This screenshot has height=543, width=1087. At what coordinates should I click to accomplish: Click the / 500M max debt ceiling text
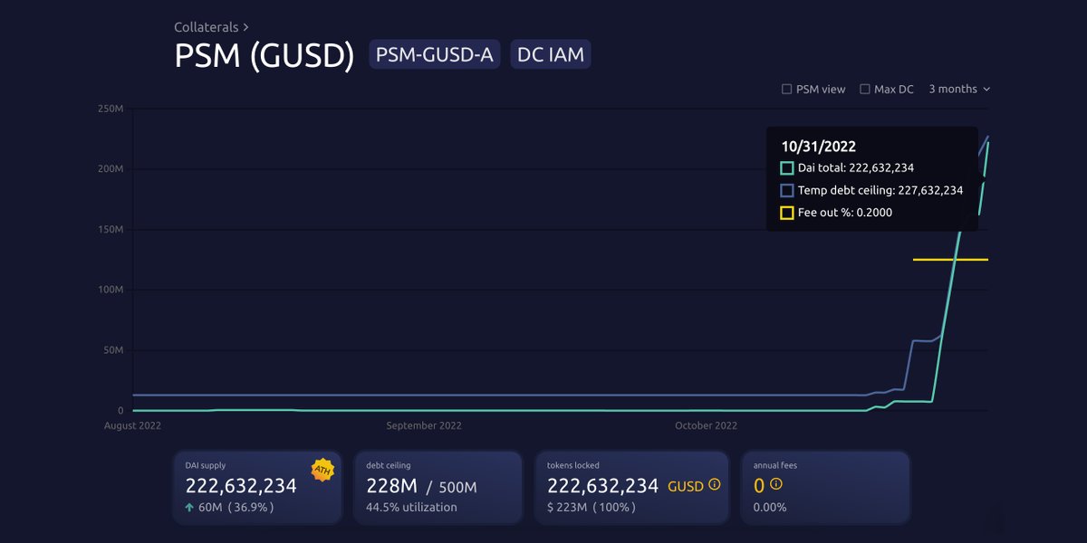(451, 487)
